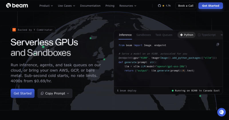The image size is (229, 120).
Task: Open the Documentation page
Action: click(x=90, y=6)
